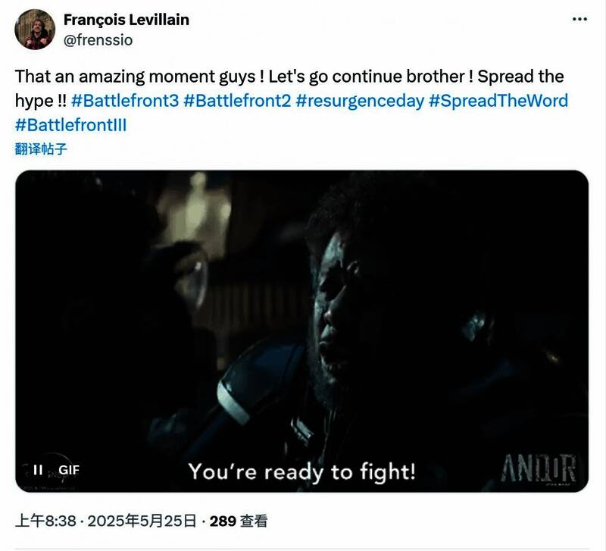The width and height of the screenshot is (606, 551).
Task: Open the #Battlefront2 hashtag
Action: click(237, 101)
